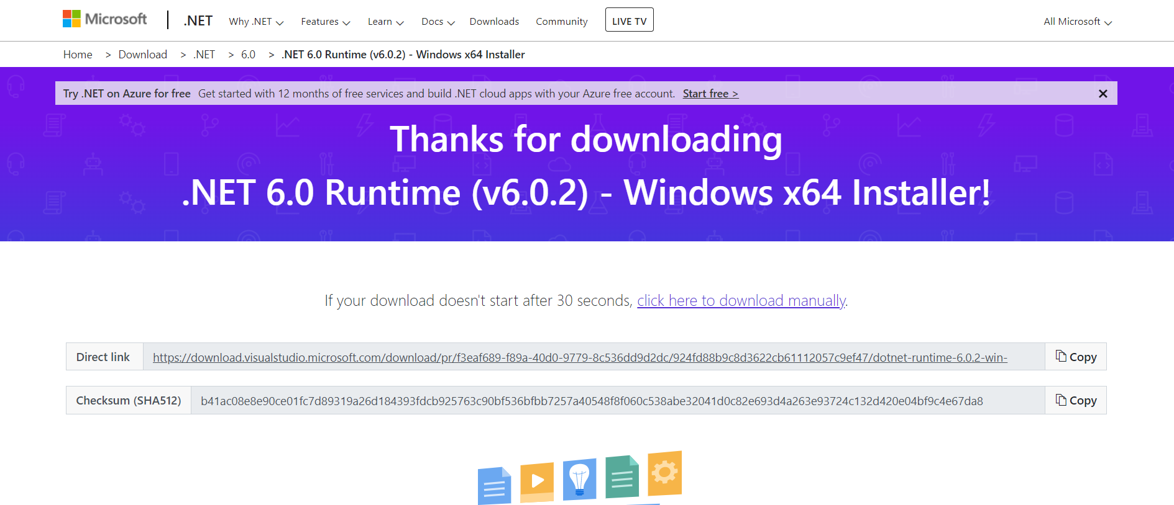
Task: Open the Downloads nav item
Action: 494,22
